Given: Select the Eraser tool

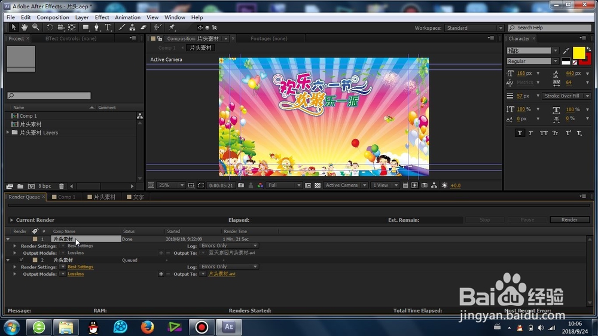Looking at the screenshot, I should pyautogui.click(x=144, y=28).
